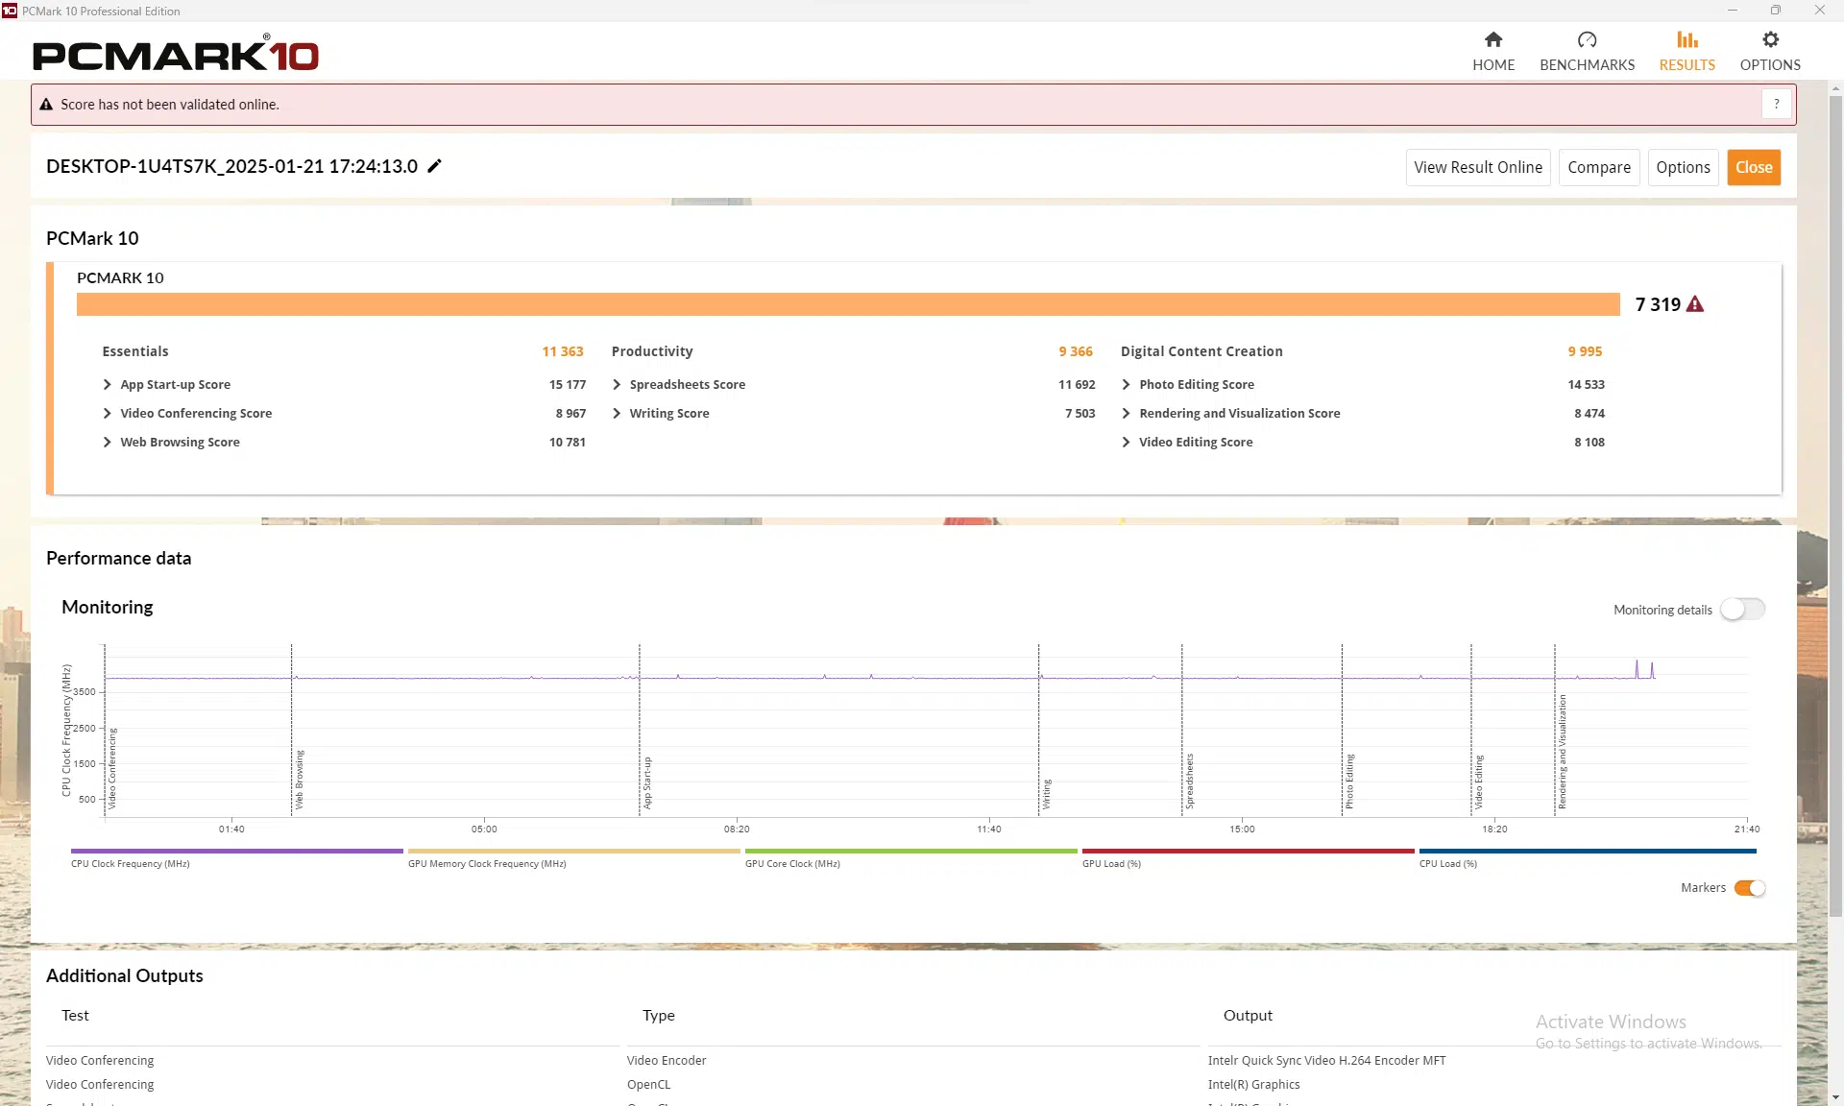The height and width of the screenshot is (1106, 1844).
Task: Click the help question mark in banner
Action: pyautogui.click(x=1776, y=104)
